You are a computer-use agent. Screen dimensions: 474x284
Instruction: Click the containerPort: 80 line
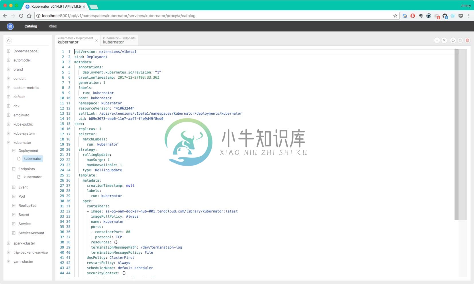[111, 232]
